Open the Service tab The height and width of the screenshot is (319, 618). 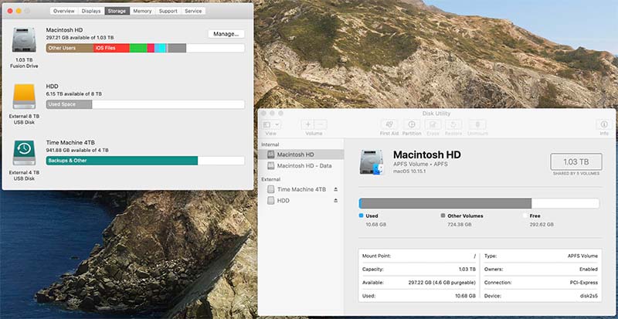click(x=193, y=11)
